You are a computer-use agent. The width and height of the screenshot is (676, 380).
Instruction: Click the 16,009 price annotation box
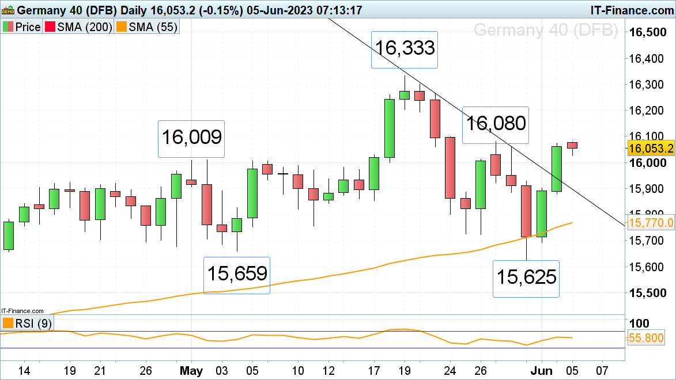pos(191,139)
